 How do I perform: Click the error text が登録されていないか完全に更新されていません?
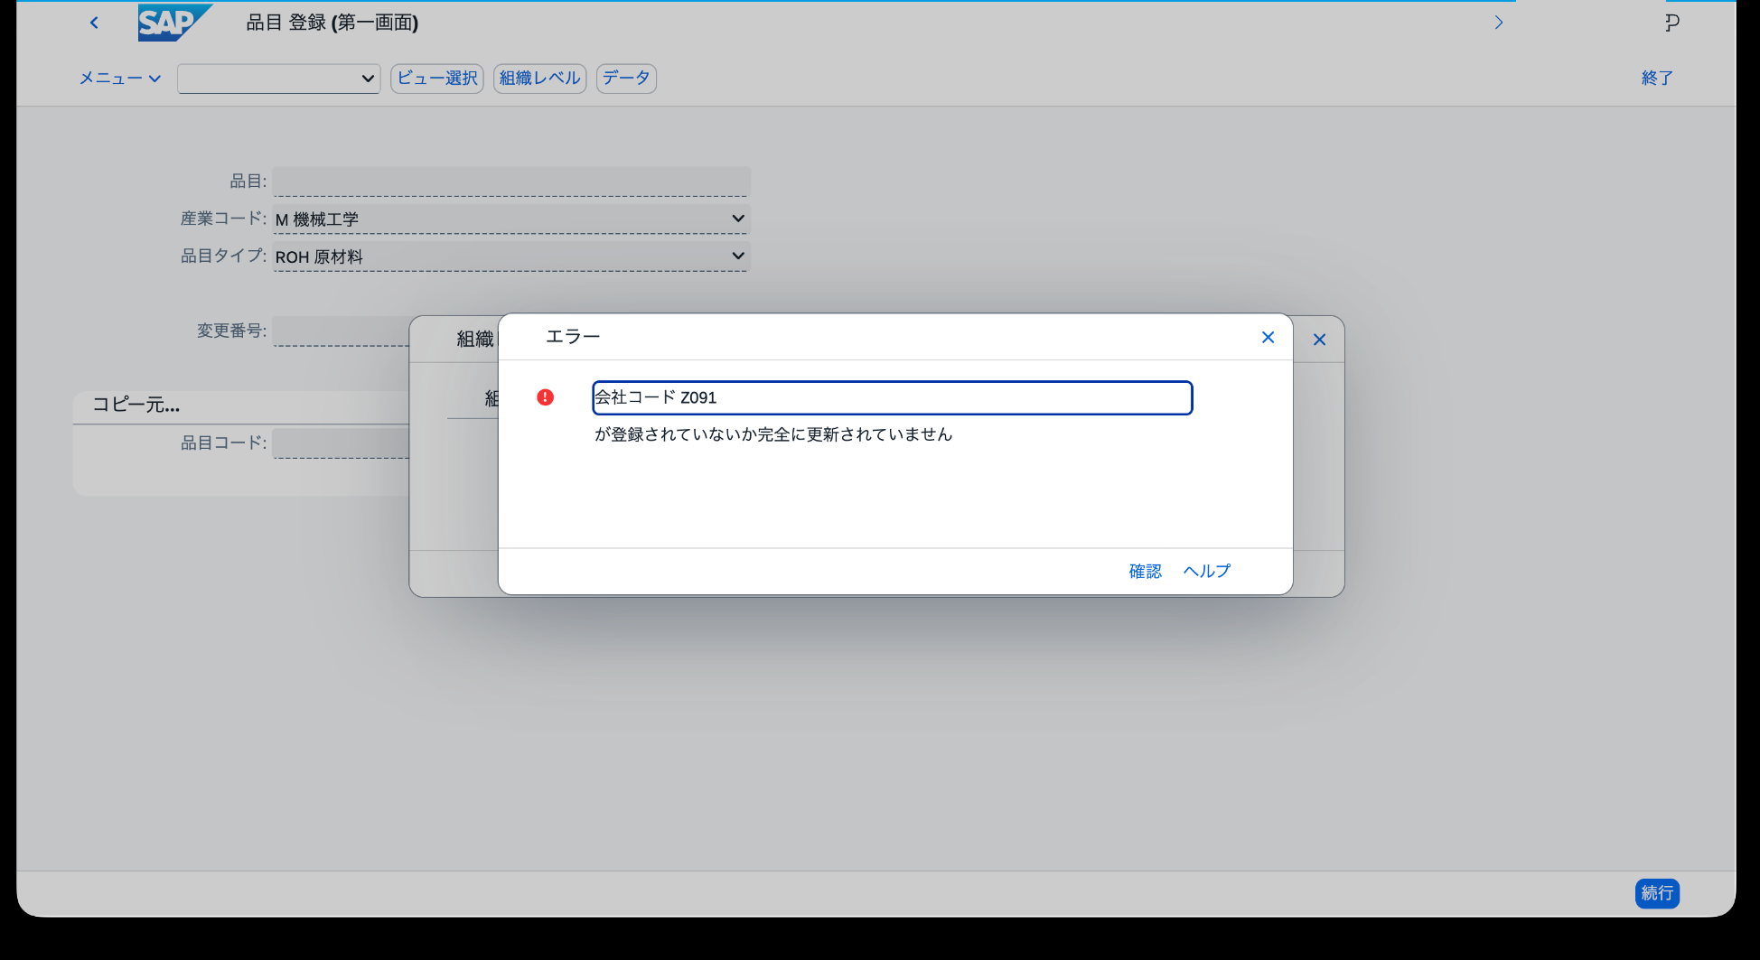[x=773, y=434]
